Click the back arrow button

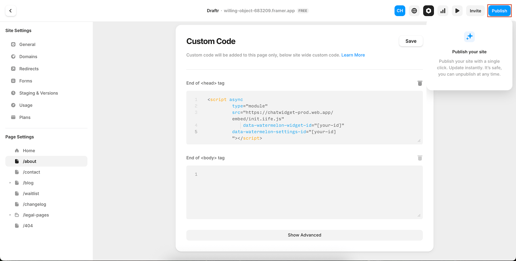pyautogui.click(x=11, y=11)
